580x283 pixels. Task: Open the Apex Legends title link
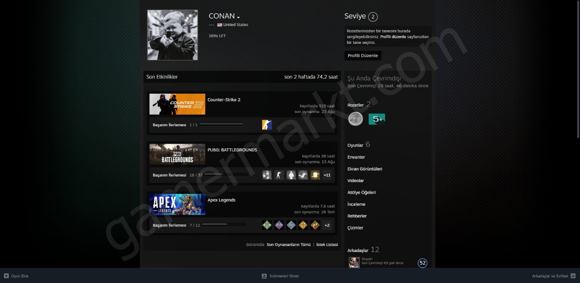[222, 200]
